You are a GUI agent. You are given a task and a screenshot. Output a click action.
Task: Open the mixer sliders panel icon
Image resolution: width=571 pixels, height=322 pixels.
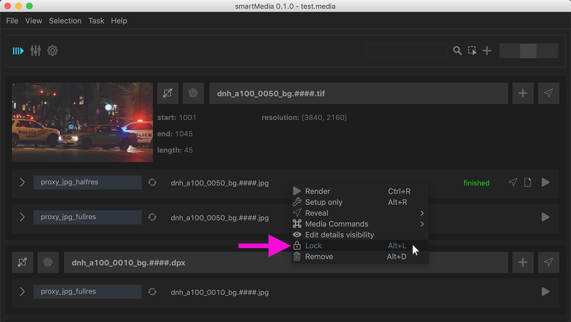pos(35,51)
